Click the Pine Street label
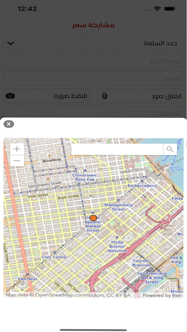The image size is (187, 332). [38, 196]
